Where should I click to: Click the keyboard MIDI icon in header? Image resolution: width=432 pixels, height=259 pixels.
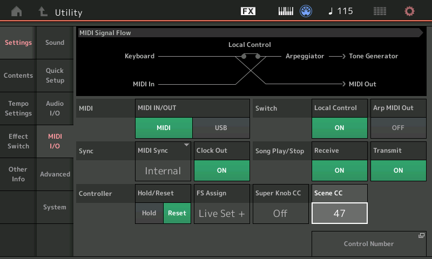[x=286, y=11]
